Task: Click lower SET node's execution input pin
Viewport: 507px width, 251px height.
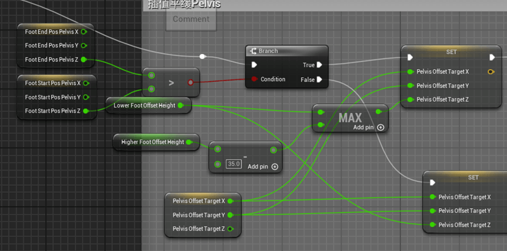Action: (432, 182)
